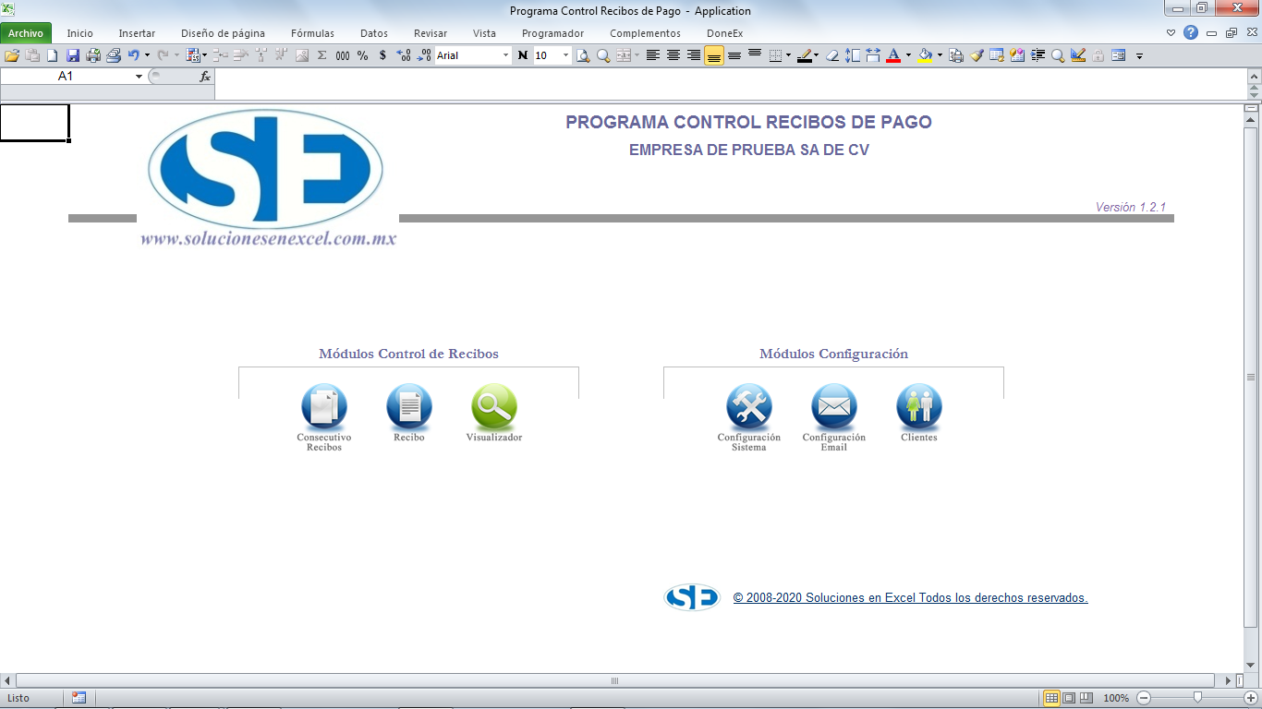
Task: Open the Complementos tab
Action: [x=645, y=33]
